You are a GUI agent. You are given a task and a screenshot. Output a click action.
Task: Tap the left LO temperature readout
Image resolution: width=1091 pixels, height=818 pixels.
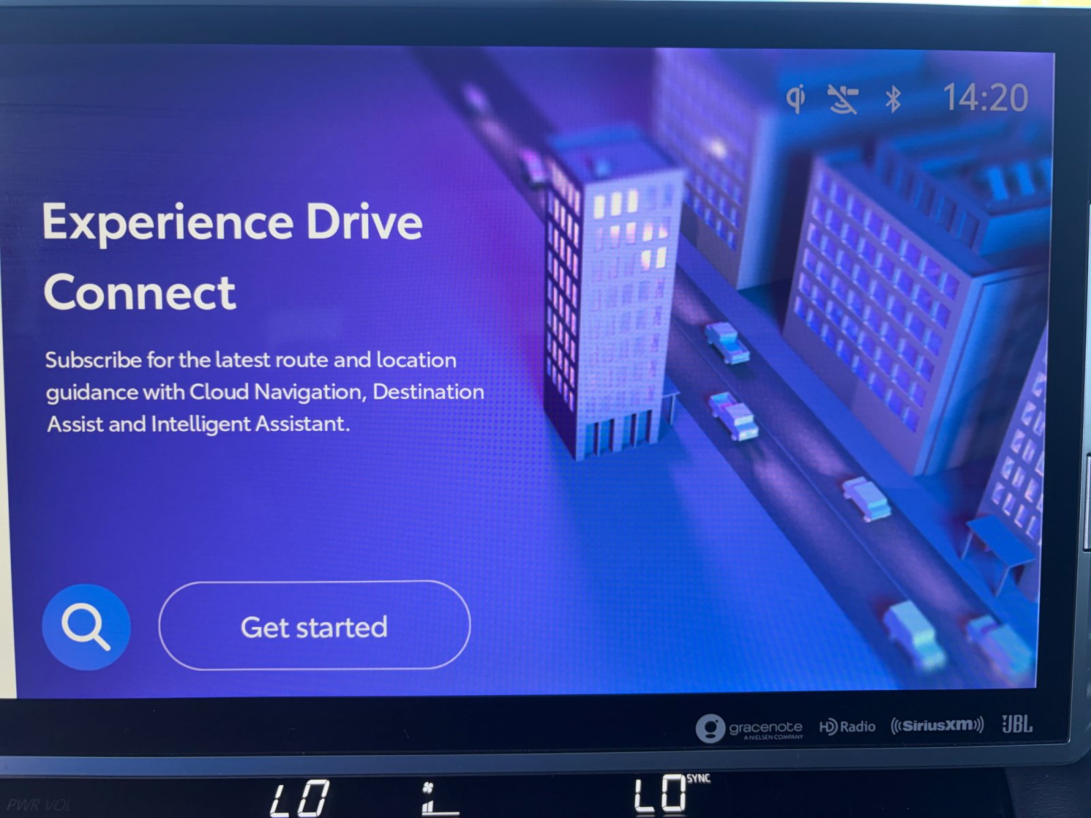coord(300,798)
